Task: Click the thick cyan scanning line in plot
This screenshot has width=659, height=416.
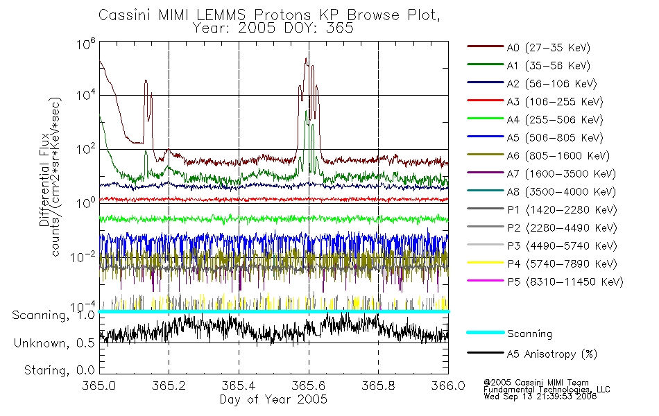Action: tap(273, 311)
